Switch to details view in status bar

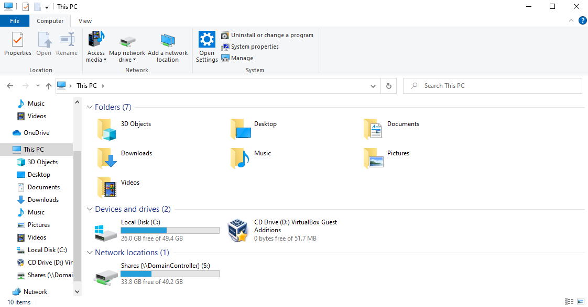[569, 302]
